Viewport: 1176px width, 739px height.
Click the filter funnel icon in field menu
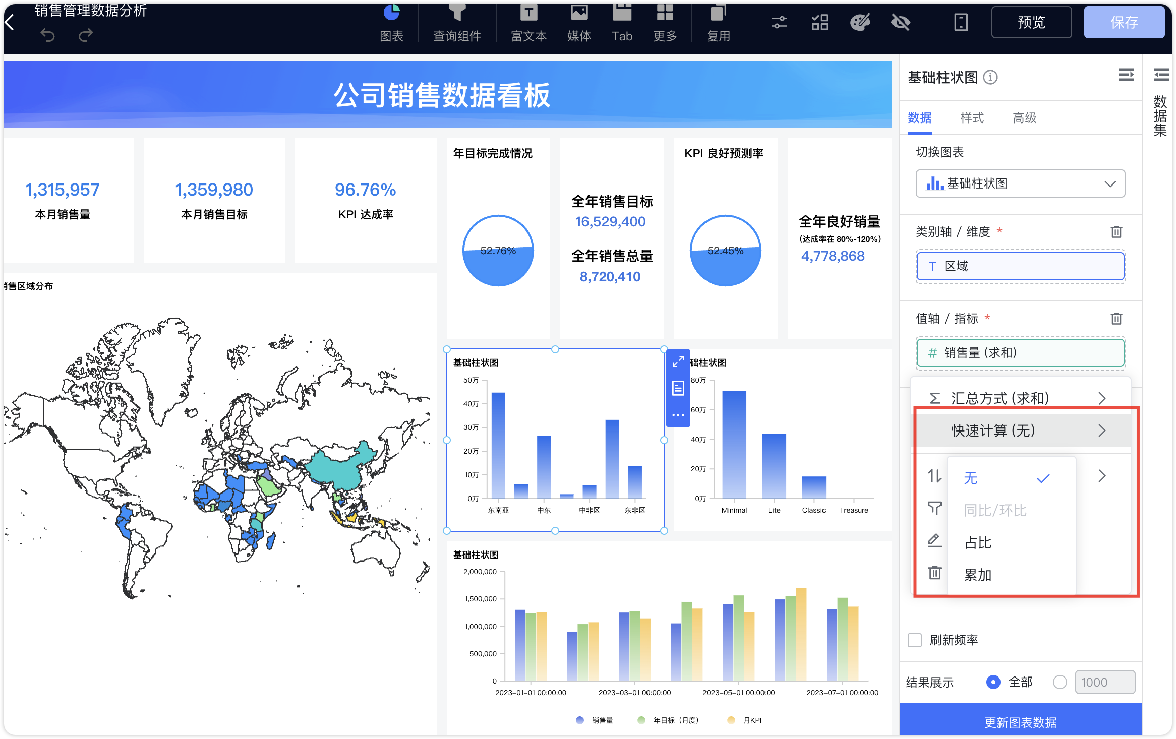pos(934,508)
